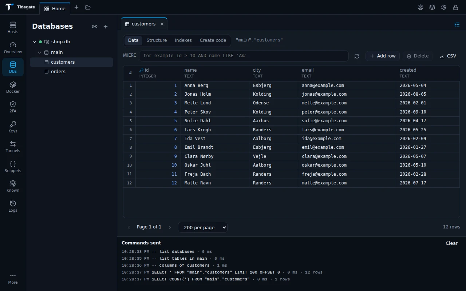Click the id column header
Screen dimensions: 466x291
tap(158, 73)
